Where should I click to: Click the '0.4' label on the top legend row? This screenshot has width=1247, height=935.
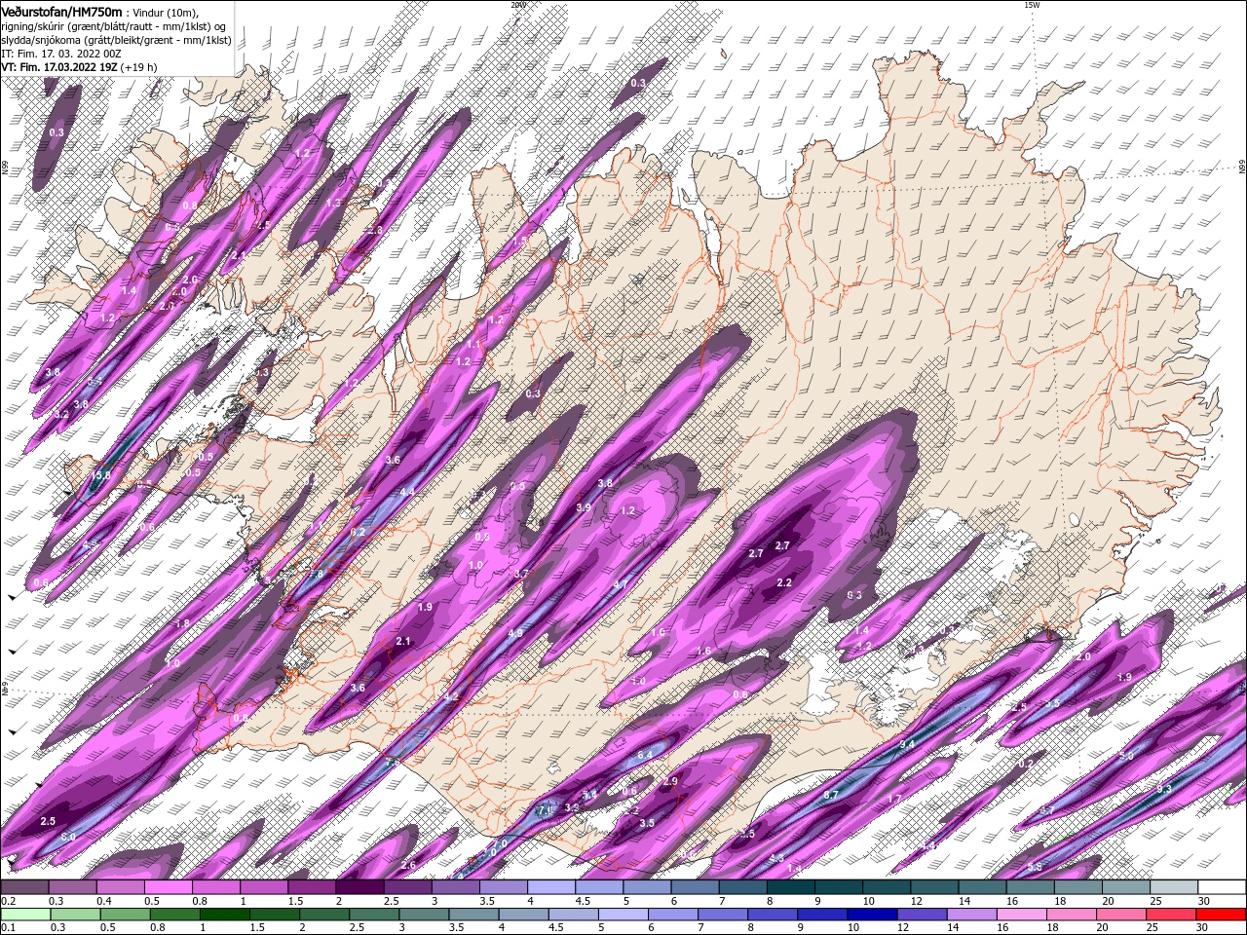pos(103,901)
